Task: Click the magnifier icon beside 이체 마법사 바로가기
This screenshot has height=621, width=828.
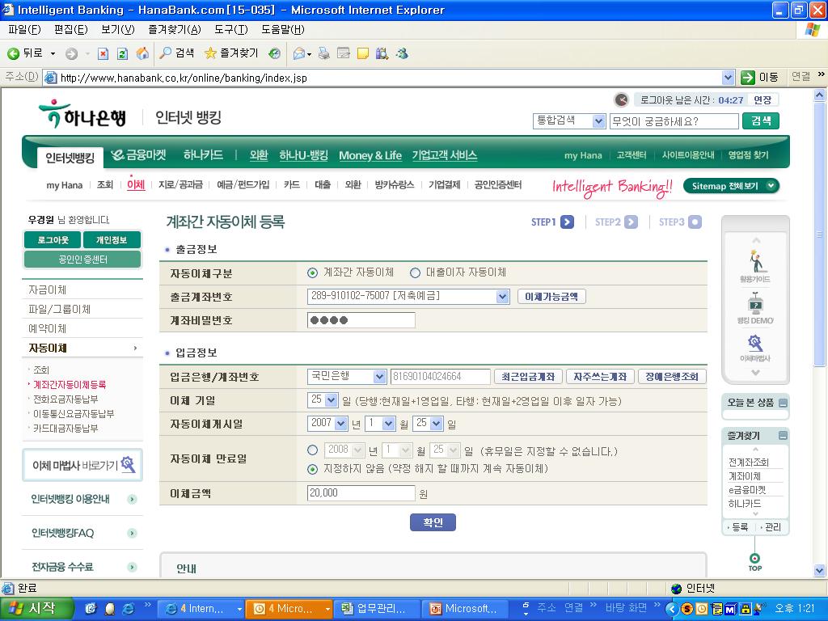Action: [128, 464]
